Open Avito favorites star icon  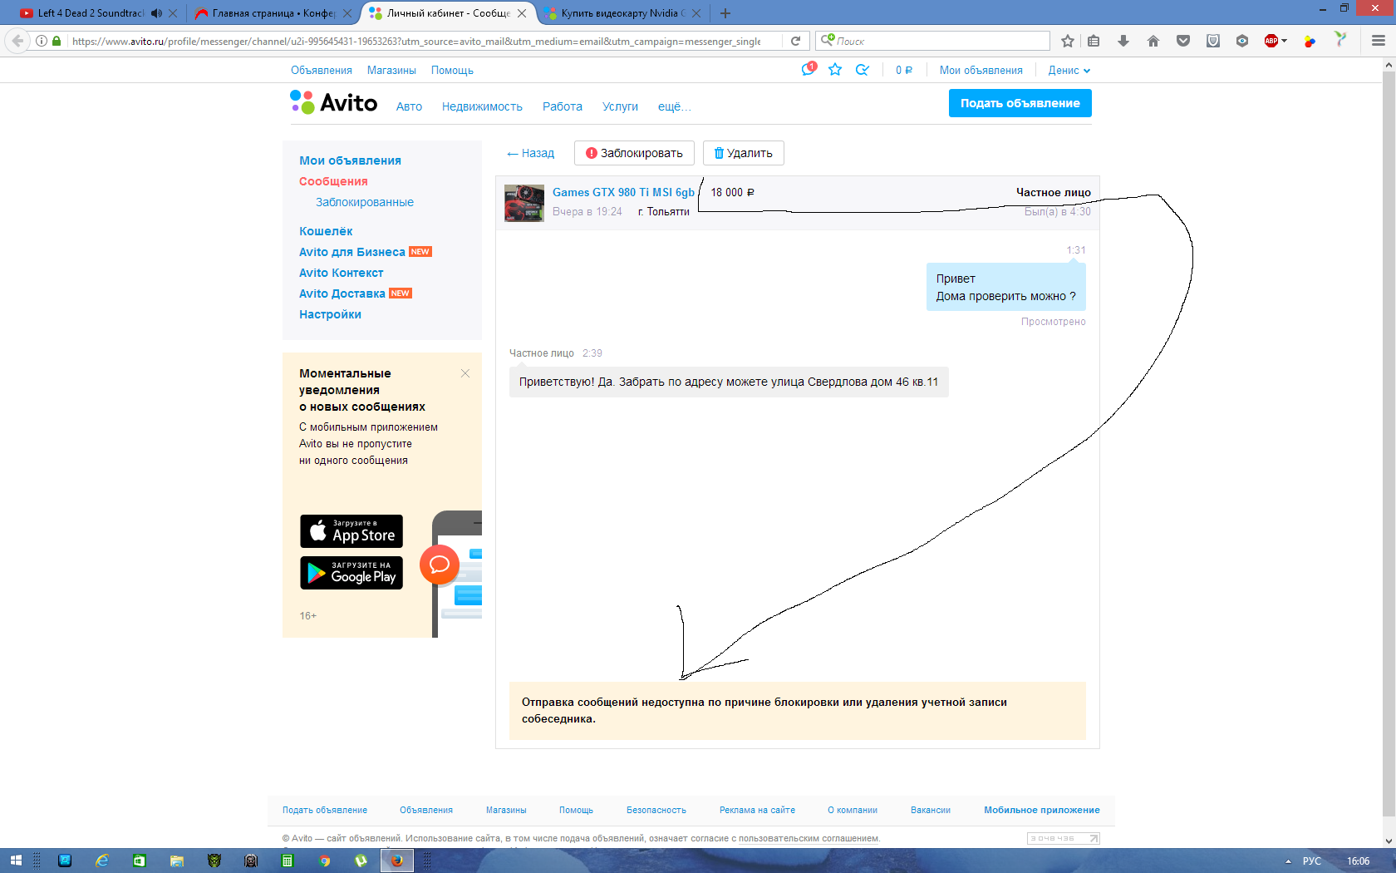click(x=835, y=70)
